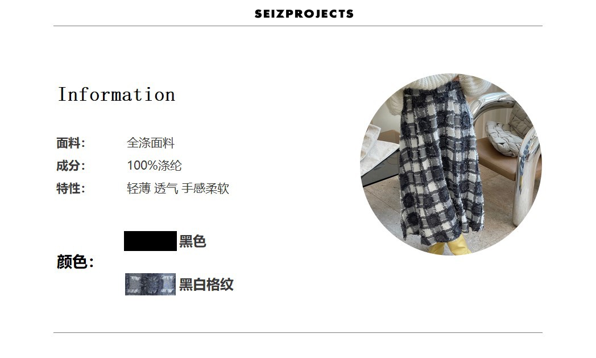The image size is (596, 358).
Task: Click the 轻薄 透气 手感柔软 text
Action: (x=178, y=188)
